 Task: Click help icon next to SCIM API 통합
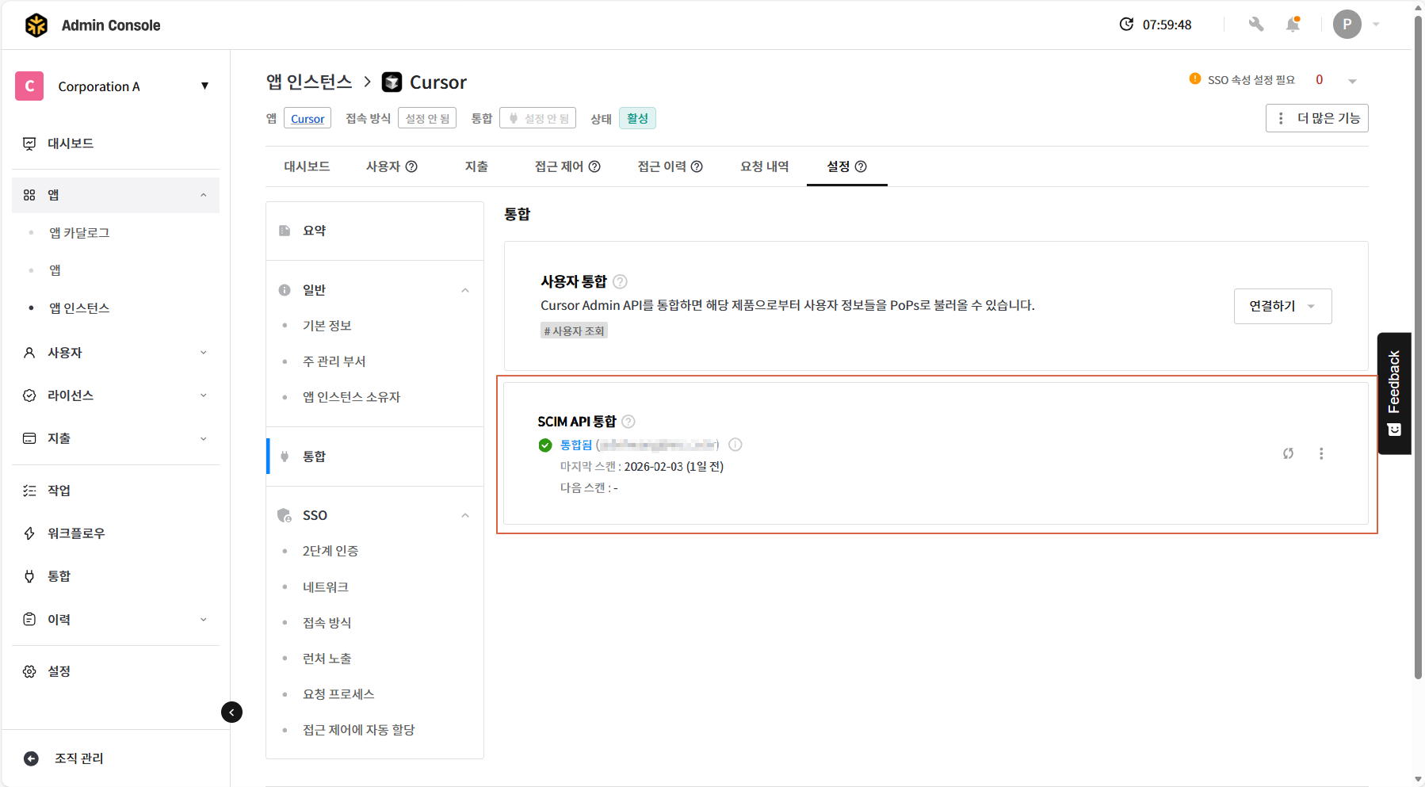[628, 422]
